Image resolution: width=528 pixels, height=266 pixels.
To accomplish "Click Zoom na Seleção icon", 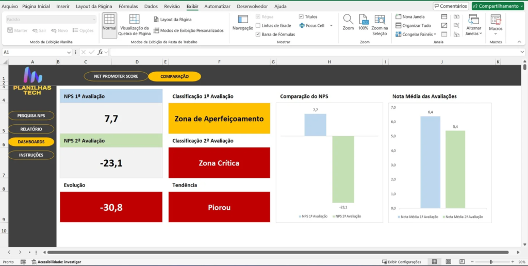I will point(379,20).
